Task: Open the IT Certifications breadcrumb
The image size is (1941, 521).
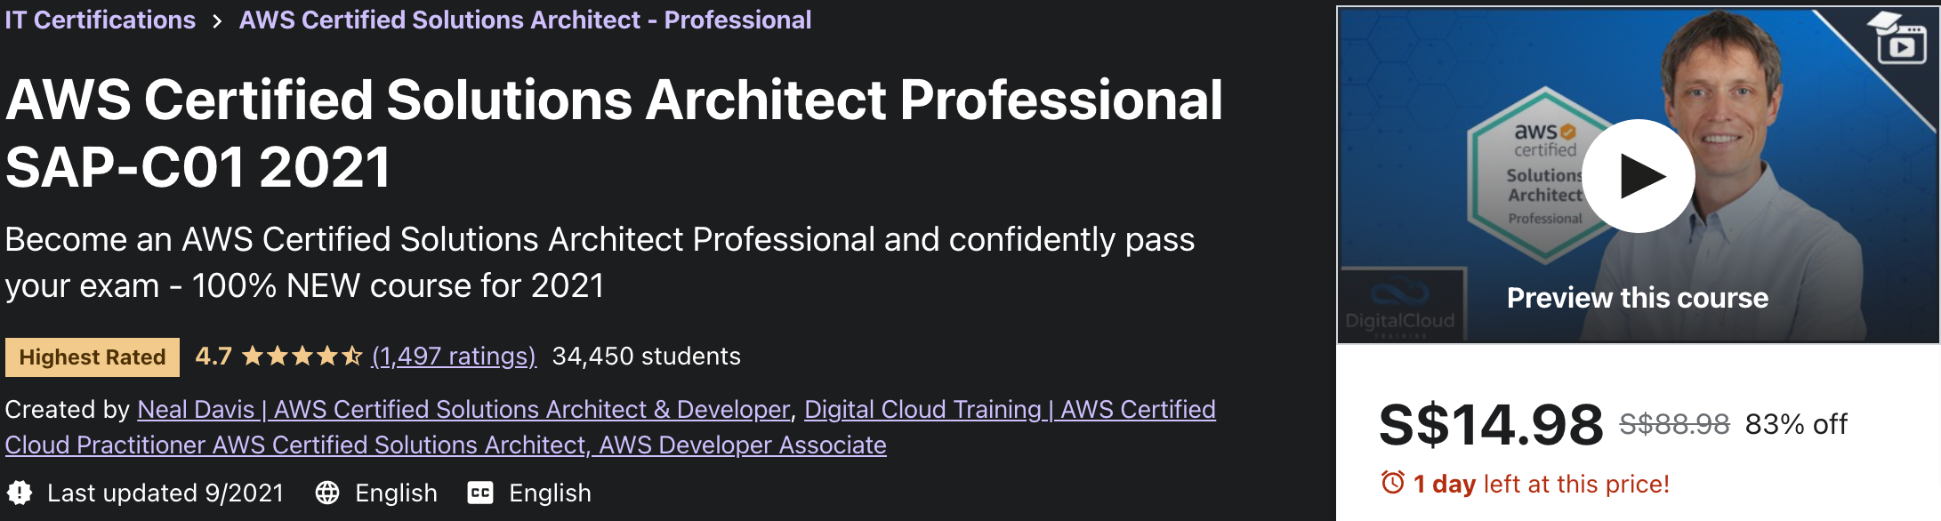Action: click(100, 20)
